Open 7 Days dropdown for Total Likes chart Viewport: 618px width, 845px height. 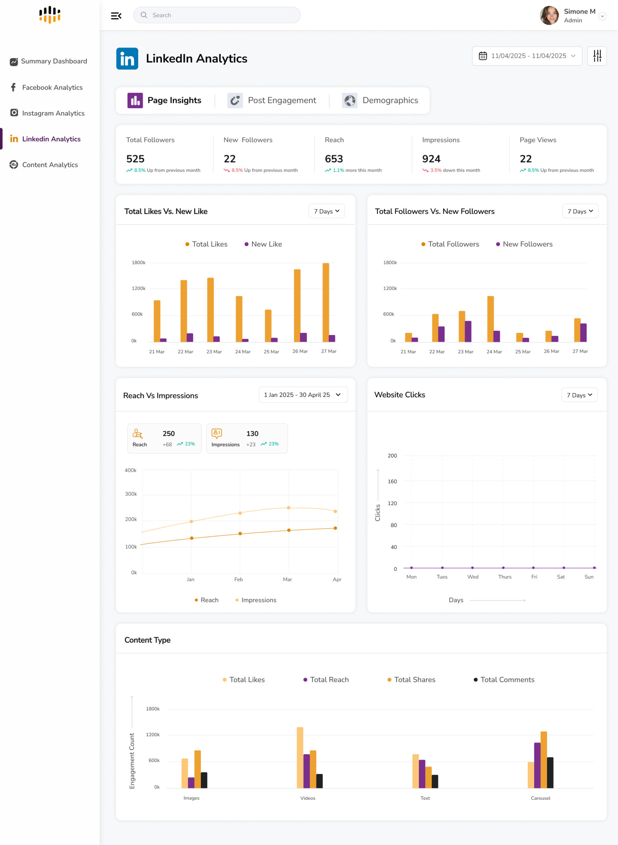tap(326, 211)
